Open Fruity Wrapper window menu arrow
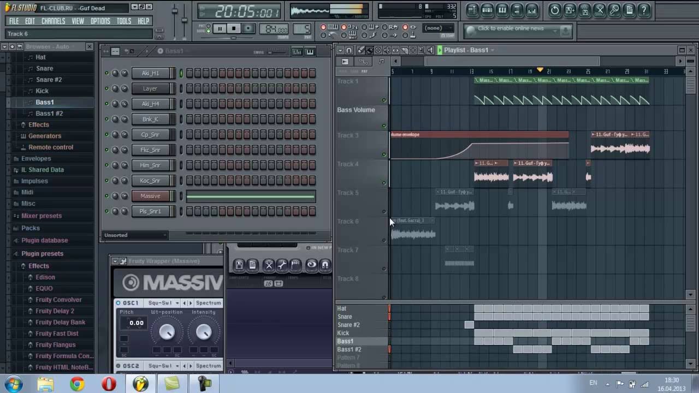 tap(115, 261)
